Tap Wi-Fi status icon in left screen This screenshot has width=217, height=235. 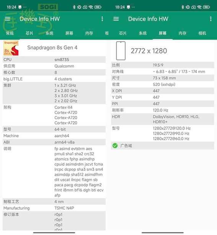tap(91, 7)
